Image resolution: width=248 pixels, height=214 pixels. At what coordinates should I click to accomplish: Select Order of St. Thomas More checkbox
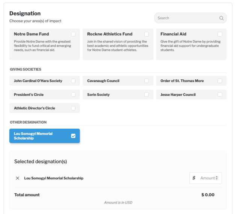(x=220, y=81)
